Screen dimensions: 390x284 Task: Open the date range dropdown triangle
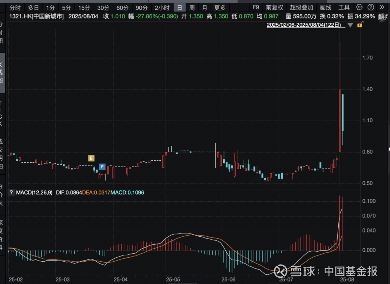tap(349, 25)
